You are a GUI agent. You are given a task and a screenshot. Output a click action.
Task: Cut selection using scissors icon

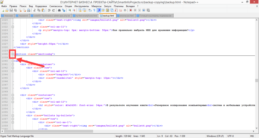(35, 10)
